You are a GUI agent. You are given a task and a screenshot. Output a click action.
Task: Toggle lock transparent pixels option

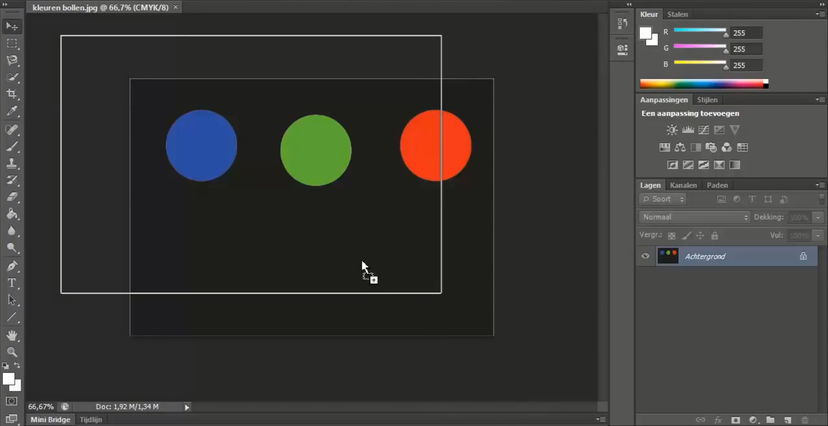(672, 236)
